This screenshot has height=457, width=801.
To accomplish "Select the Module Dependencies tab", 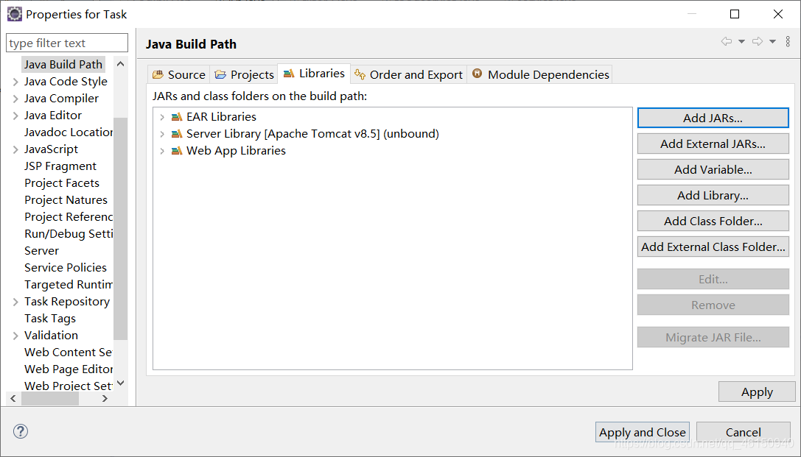I will click(x=540, y=74).
